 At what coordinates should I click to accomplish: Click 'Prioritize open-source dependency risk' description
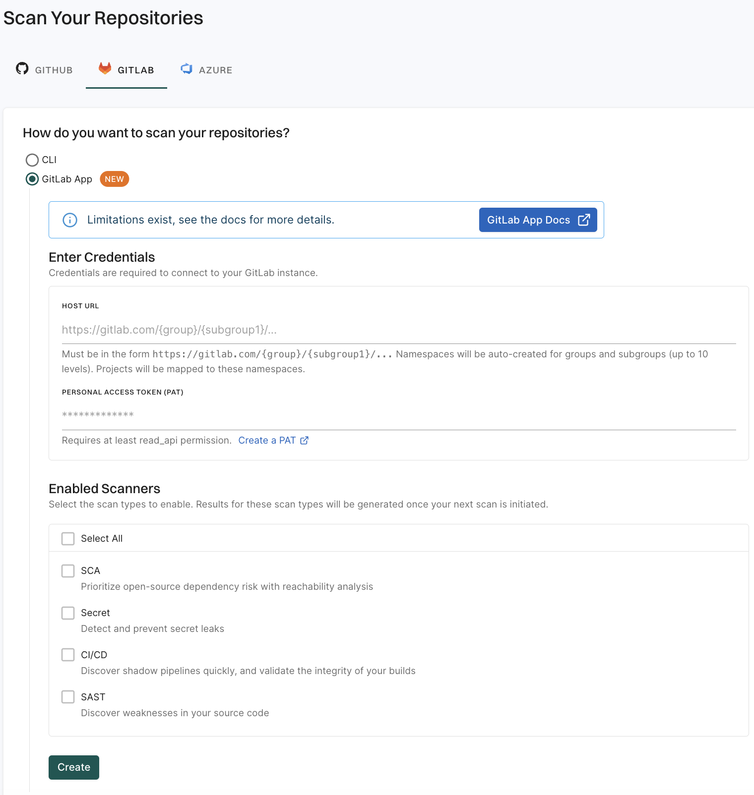point(227,586)
